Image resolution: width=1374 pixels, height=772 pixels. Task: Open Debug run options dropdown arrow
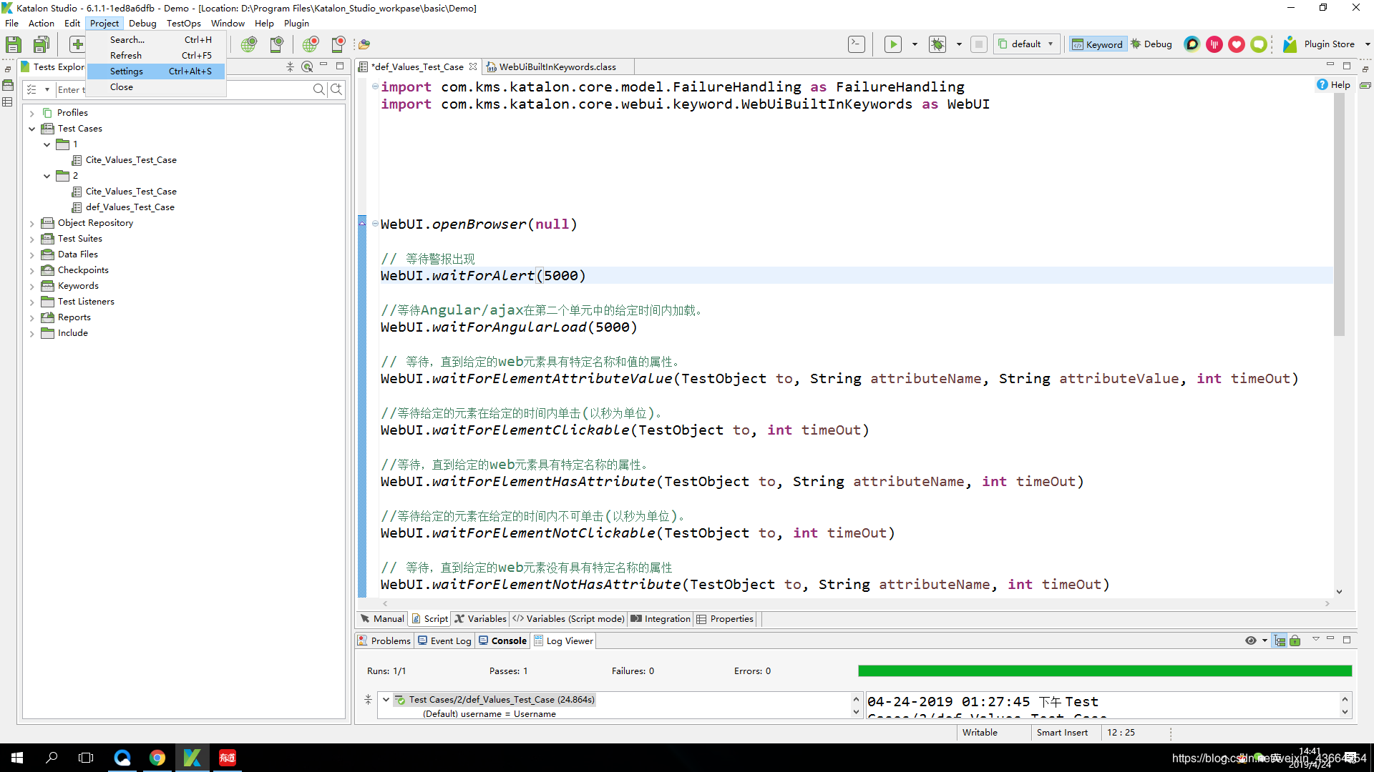click(959, 44)
